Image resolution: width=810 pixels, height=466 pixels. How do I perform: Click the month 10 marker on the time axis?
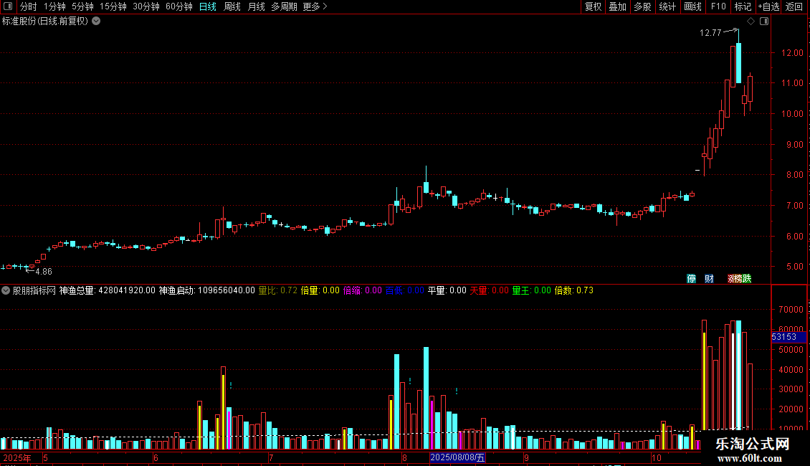click(x=656, y=457)
